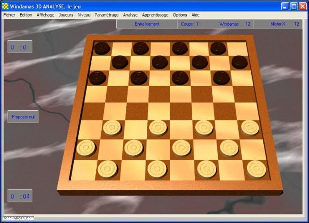
Task: Open the Niveau menu
Action: (84, 15)
